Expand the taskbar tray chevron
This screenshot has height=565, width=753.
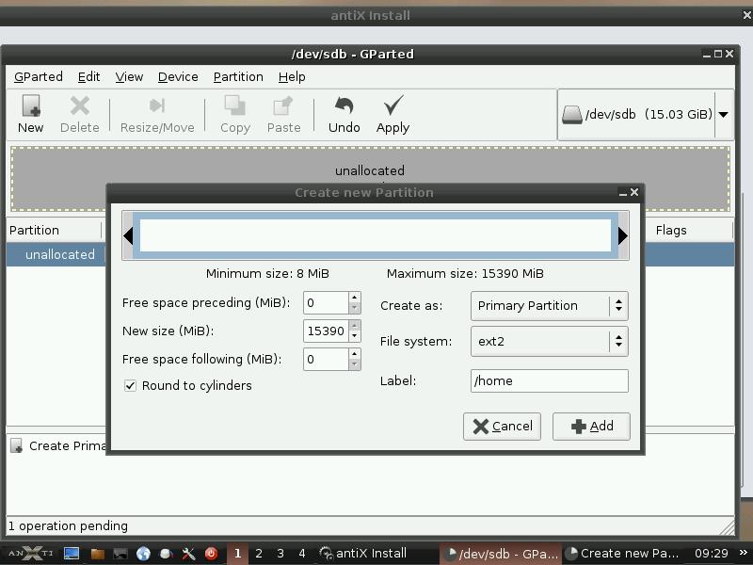744,553
